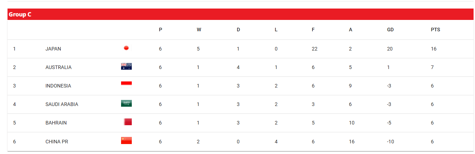The height and width of the screenshot is (154, 475).
Task: Select the Group C header bar
Action: click(238, 15)
